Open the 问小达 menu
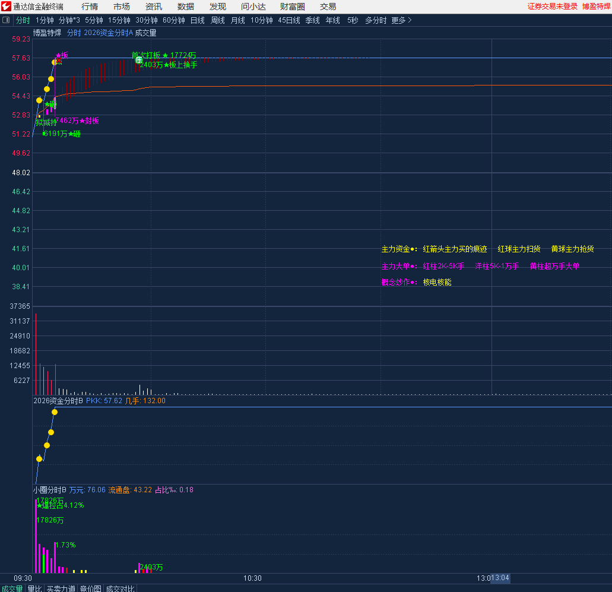612x592 pixels. tap(253, 7)
